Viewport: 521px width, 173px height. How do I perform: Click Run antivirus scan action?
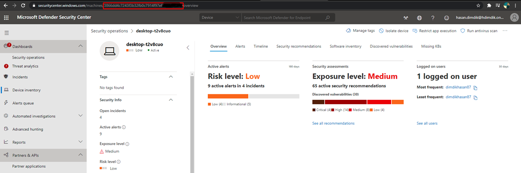479,30
